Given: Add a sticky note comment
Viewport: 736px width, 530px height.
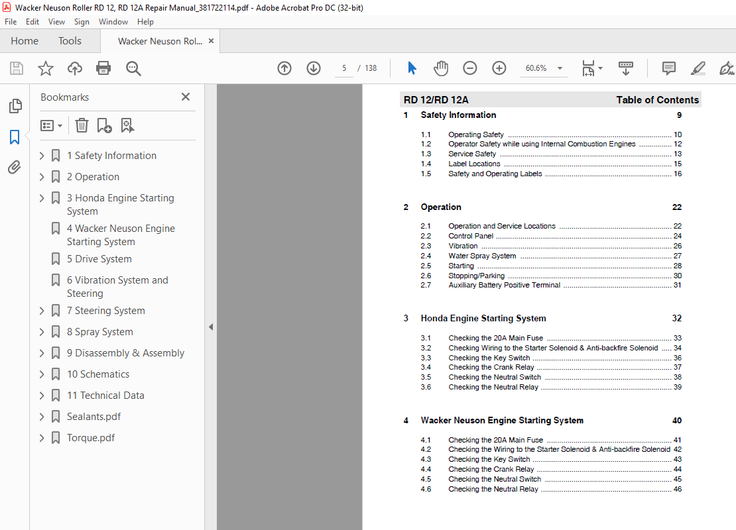Looking at the screenshot, I should click(x=669, y=68).
